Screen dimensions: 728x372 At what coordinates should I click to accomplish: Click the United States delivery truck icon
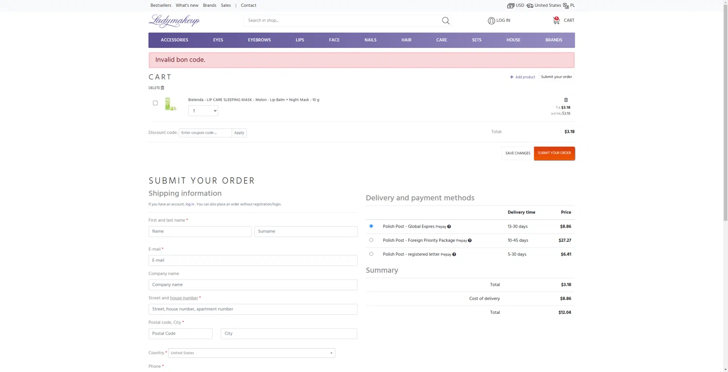(529, 6)
